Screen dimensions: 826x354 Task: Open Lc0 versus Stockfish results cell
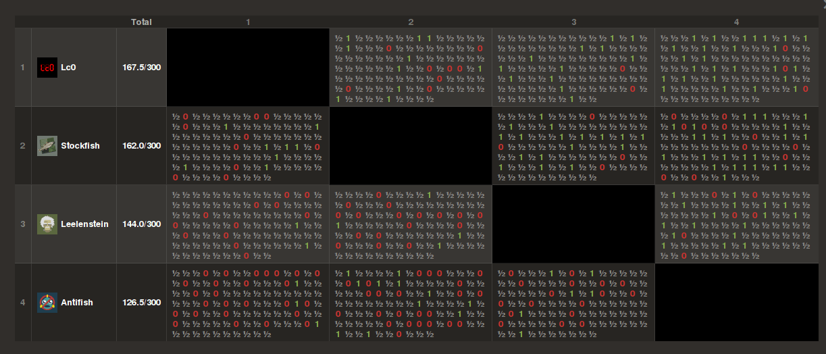(411, 68)
